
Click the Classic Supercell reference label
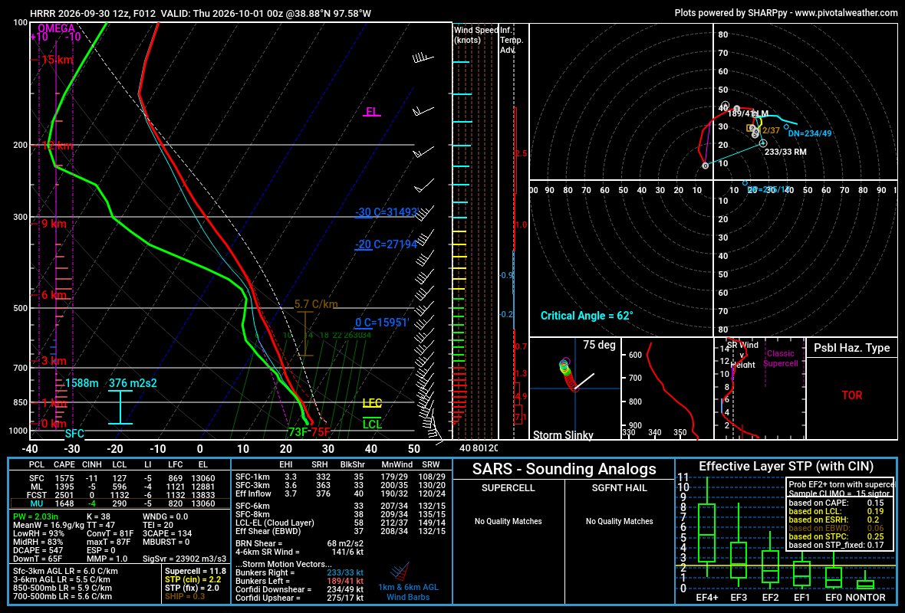point(780,358)
